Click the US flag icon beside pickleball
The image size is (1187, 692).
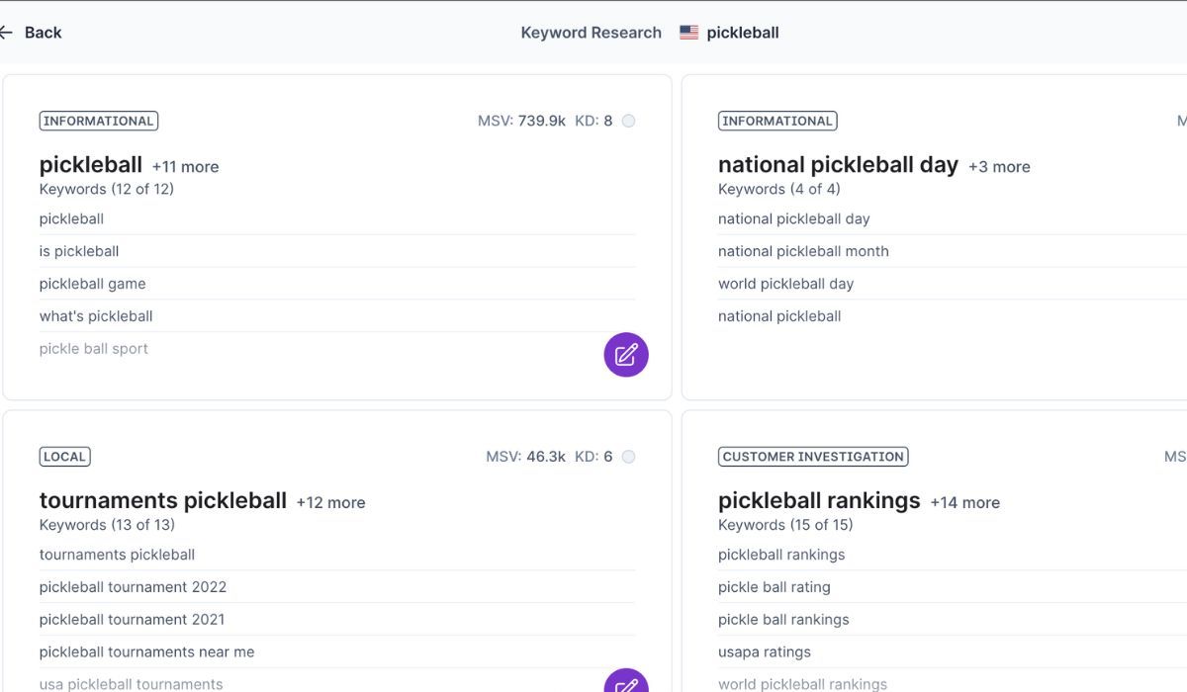tap(688, 33)
